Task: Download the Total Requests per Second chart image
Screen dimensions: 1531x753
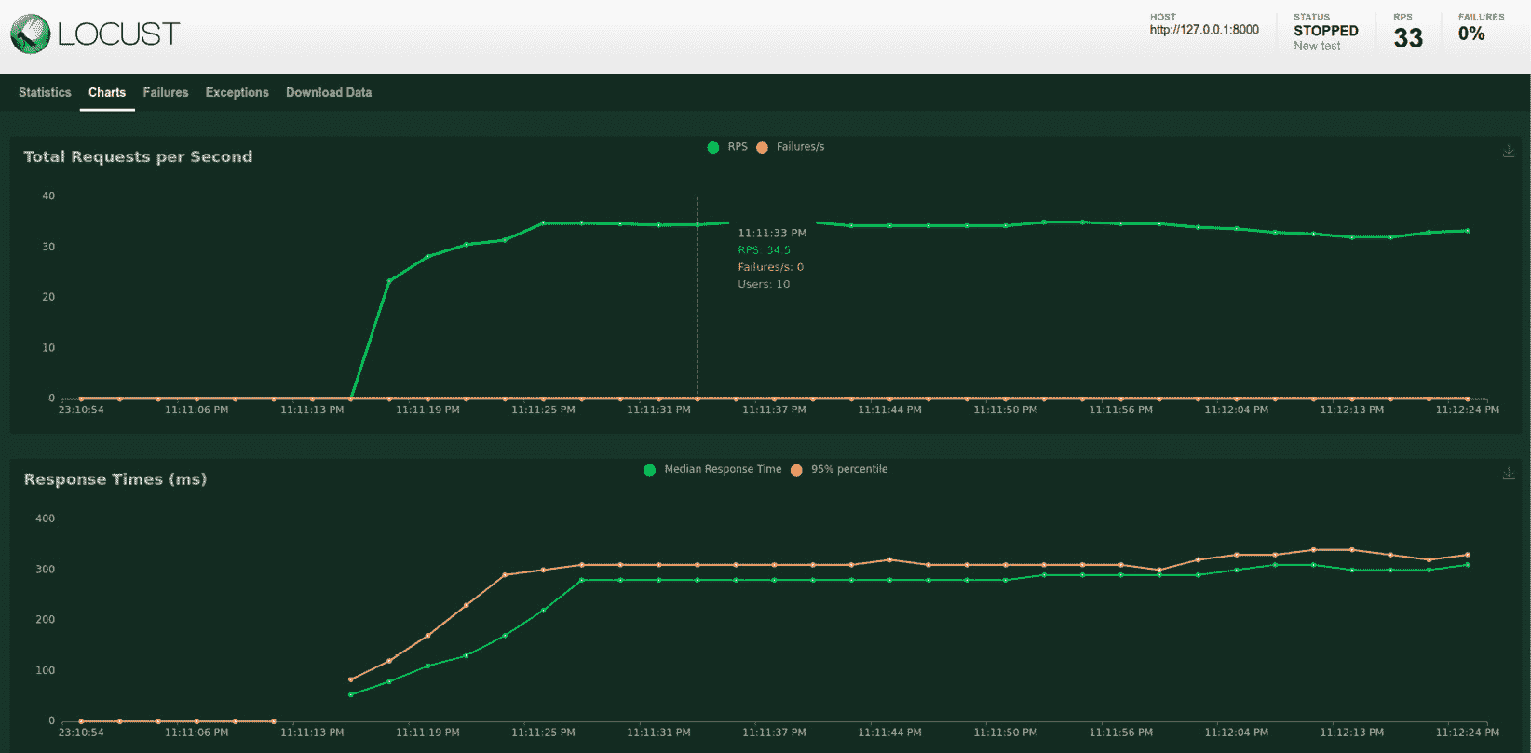Action: 1509,151
